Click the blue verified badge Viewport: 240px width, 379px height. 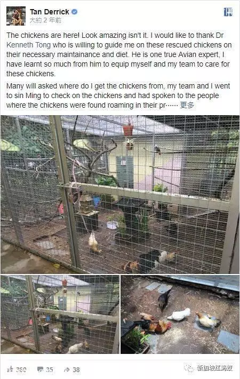(x=75, y=12)
